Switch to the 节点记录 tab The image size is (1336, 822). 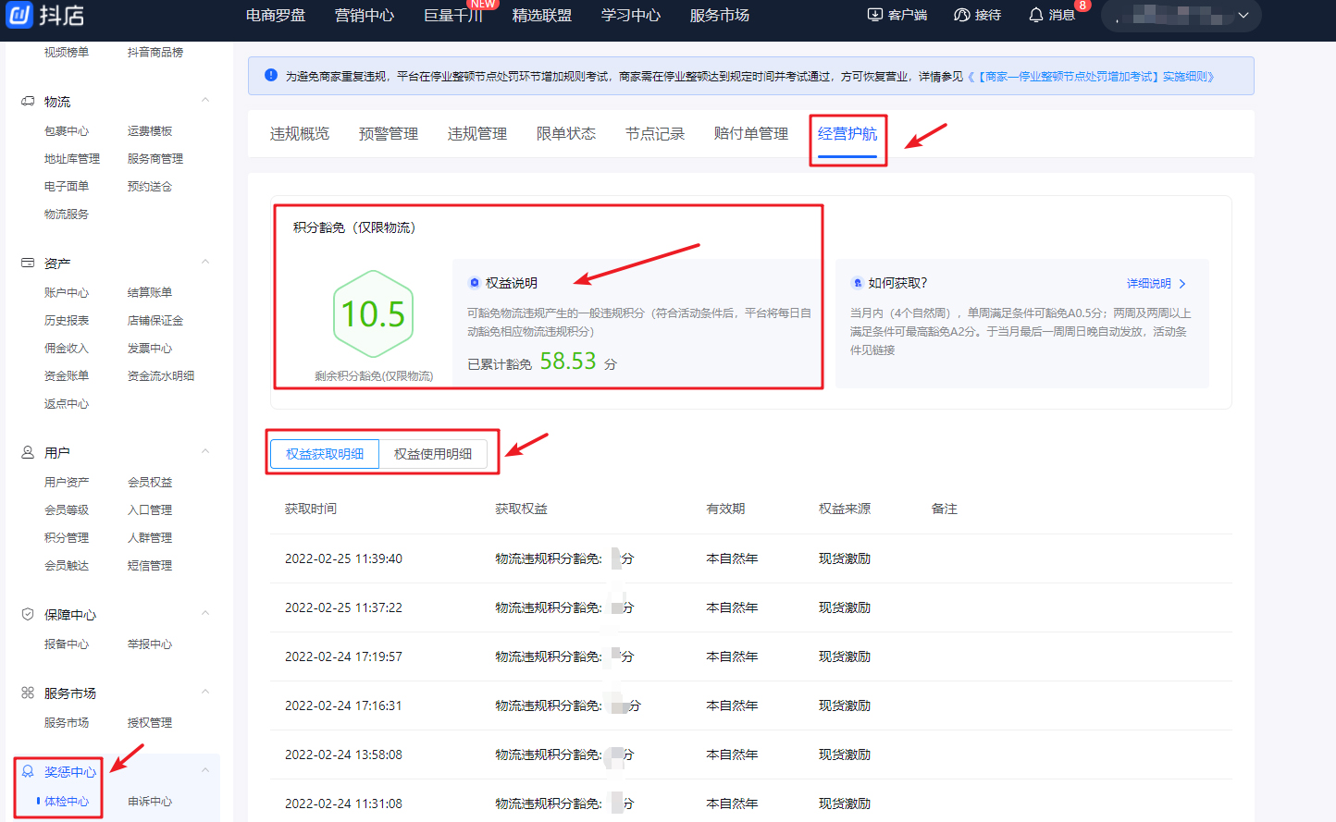[655, 134]
